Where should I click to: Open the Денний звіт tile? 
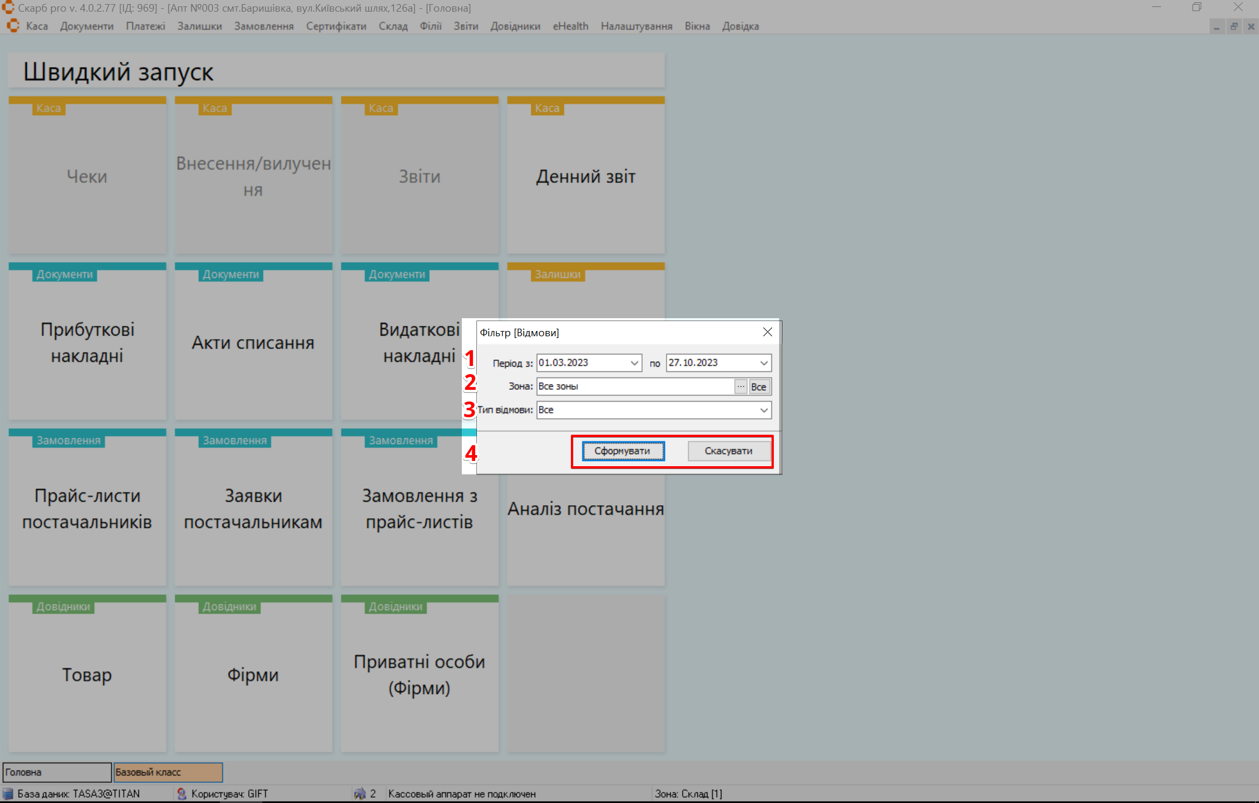click(x=585, y=176)
